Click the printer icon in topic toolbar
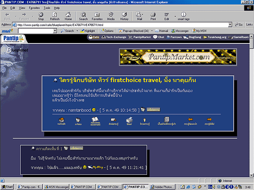This screenshot has height=190, width=254. coord(129,121)
